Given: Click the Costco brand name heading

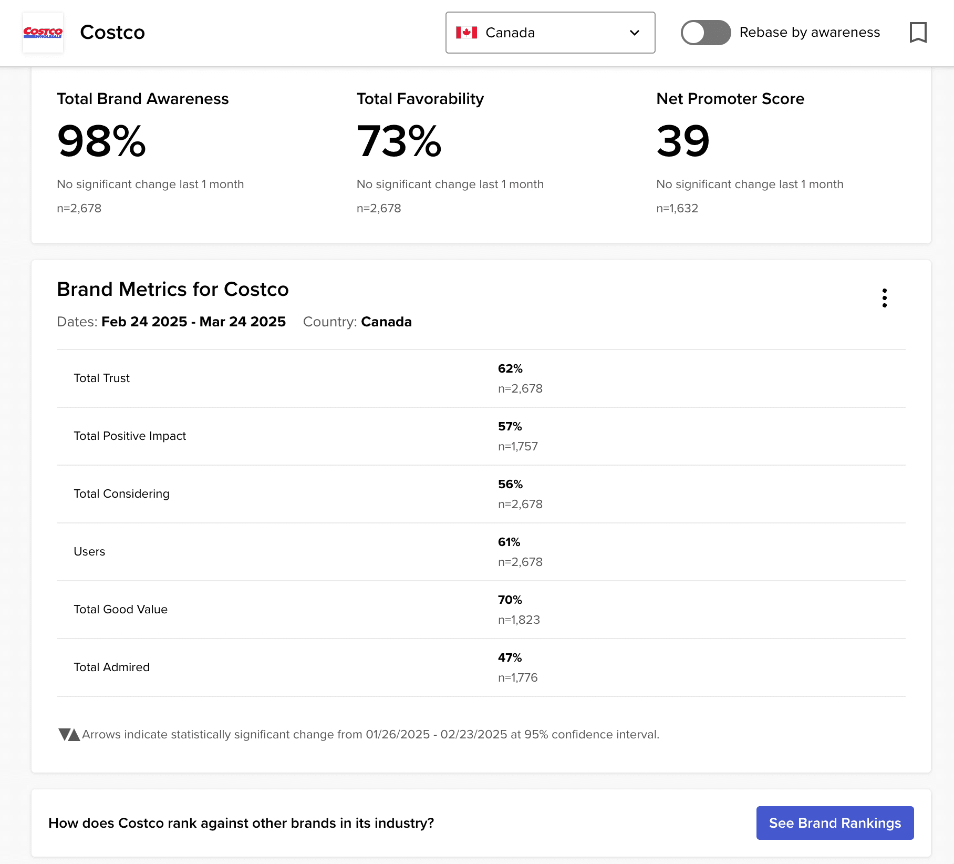Looking at the screenshot, I should coord(112,33).
